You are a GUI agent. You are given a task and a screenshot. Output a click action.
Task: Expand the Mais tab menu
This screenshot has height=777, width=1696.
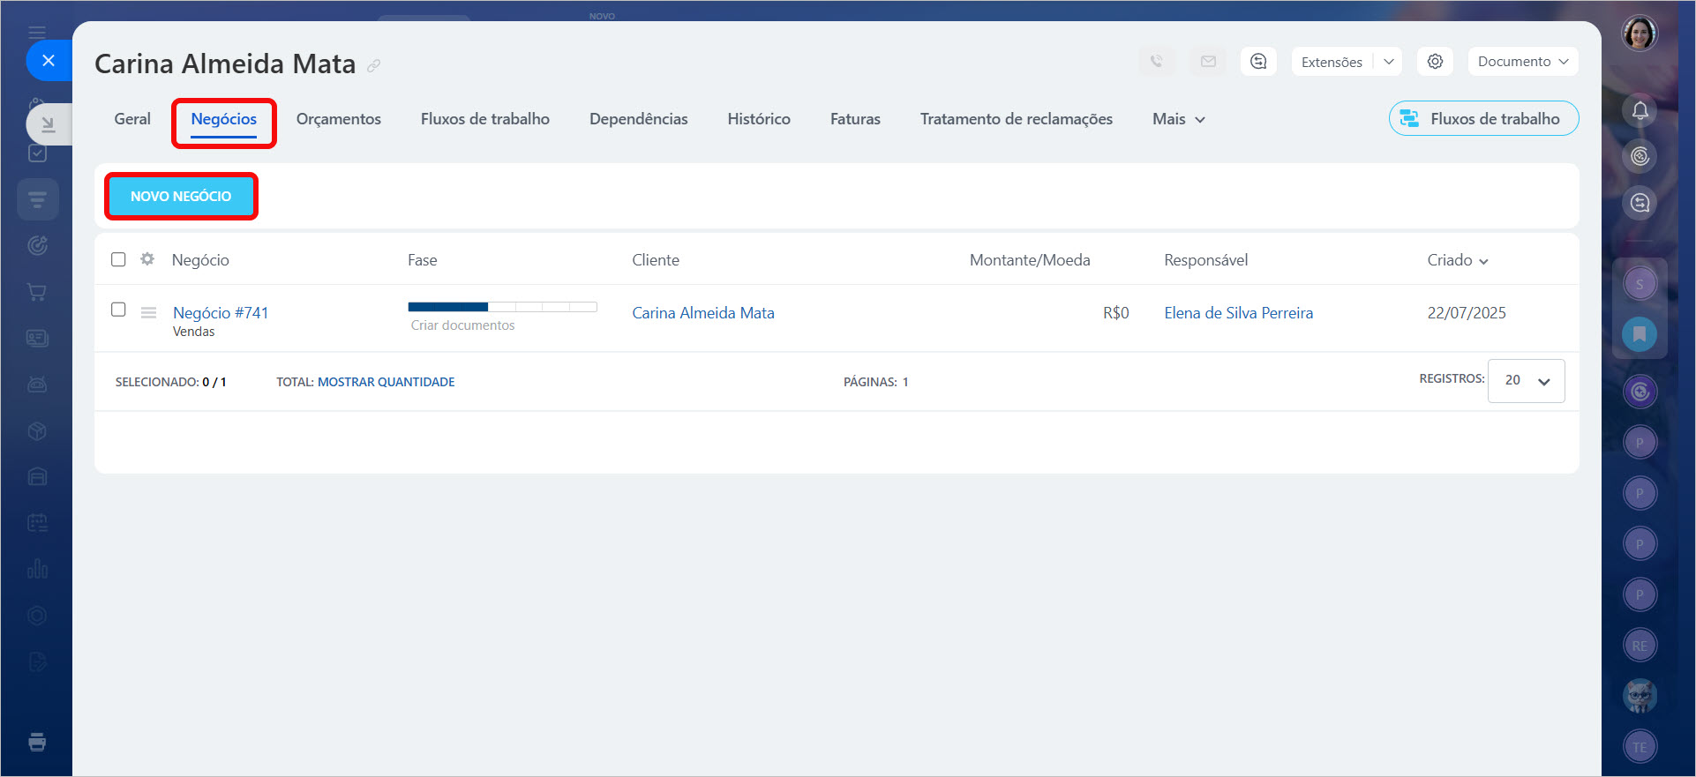[x=1178, y=119]
